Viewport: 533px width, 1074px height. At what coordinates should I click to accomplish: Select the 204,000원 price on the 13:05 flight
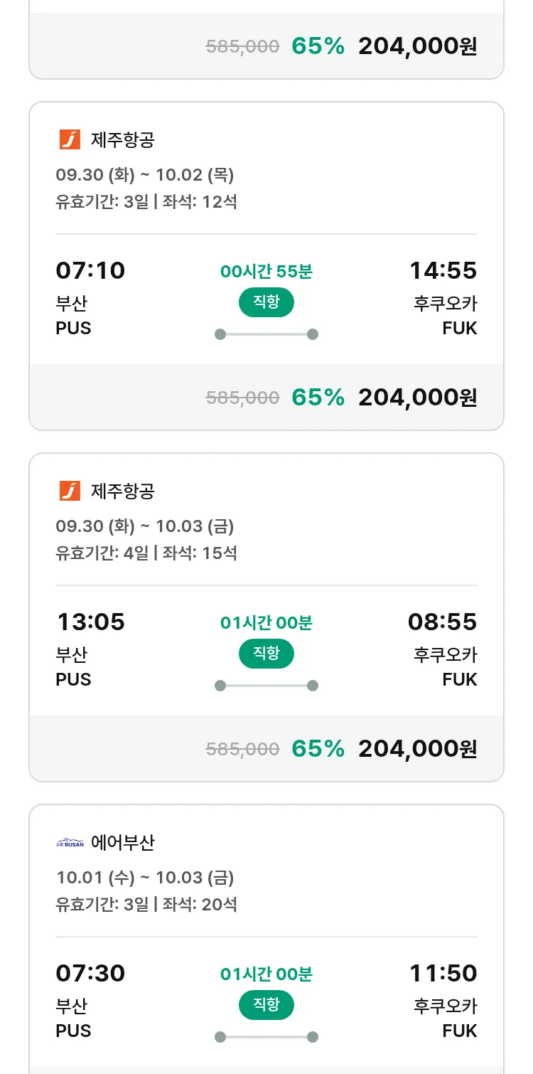[x=417, y=749]
